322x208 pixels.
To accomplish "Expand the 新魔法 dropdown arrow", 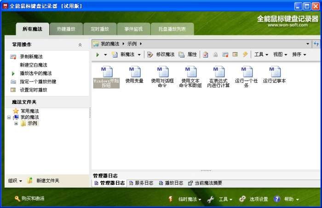I will (x=139, y=55).
